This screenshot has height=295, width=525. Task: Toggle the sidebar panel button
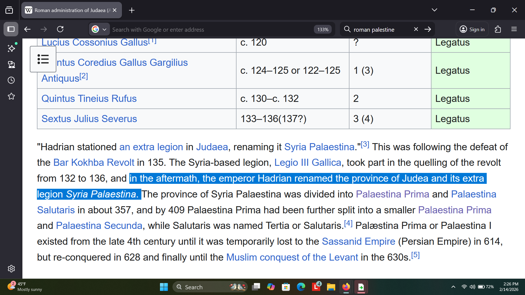tap(11, 29)
